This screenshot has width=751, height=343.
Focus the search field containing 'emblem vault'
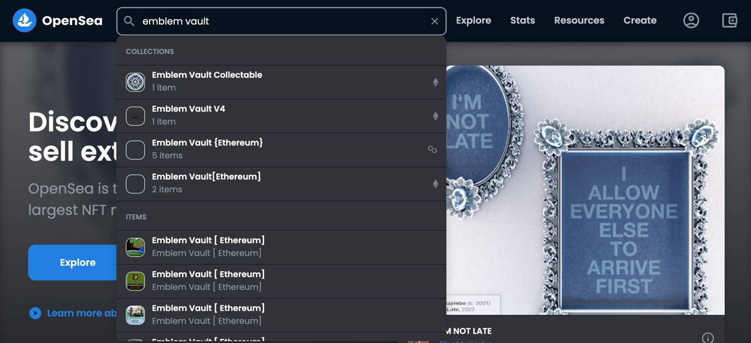point(282,21)
